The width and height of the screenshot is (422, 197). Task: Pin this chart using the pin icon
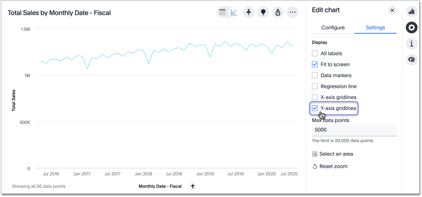[249, 12]
